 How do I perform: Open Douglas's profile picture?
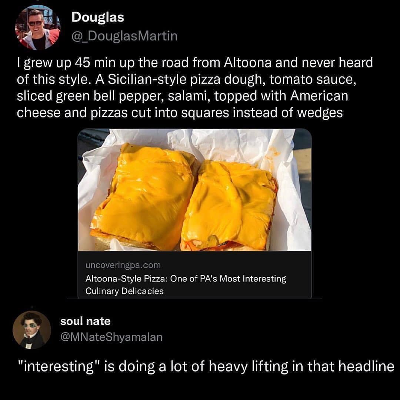pos(37,28)
